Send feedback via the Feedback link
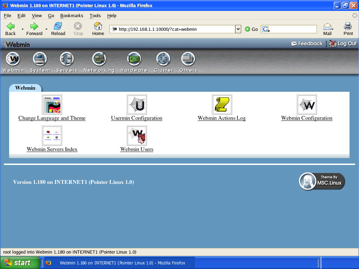 click(307, 43)
